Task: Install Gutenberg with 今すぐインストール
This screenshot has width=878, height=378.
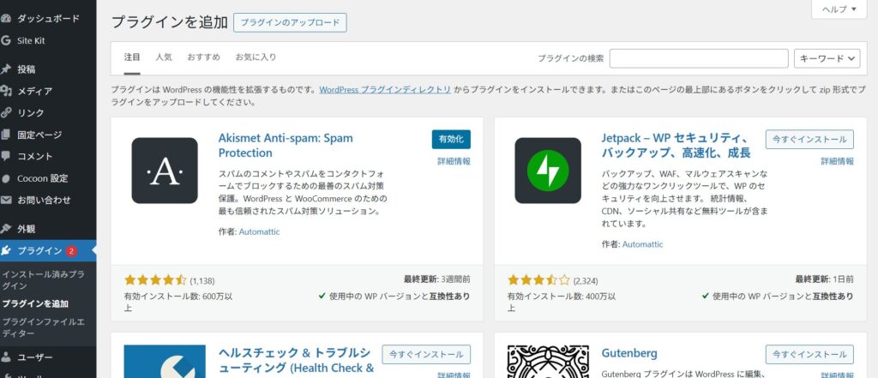Action: tap(809, 355)
